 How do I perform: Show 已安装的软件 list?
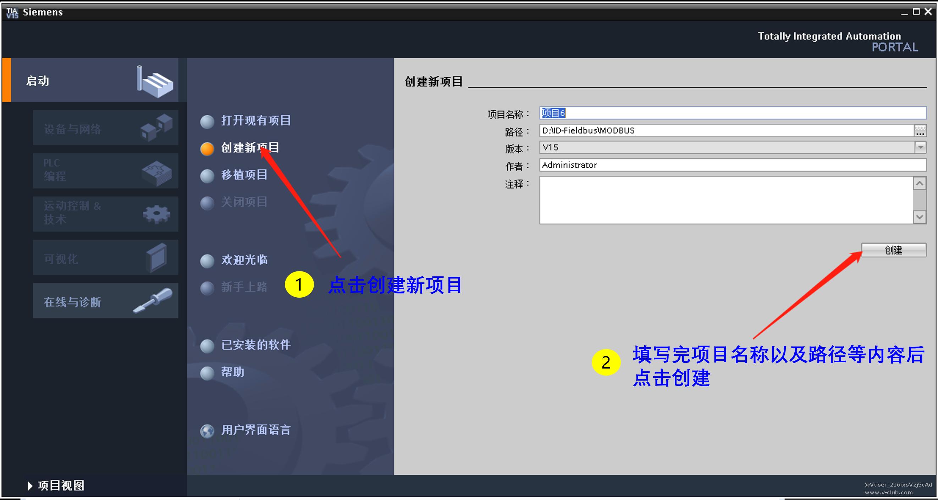coord(256,345)
